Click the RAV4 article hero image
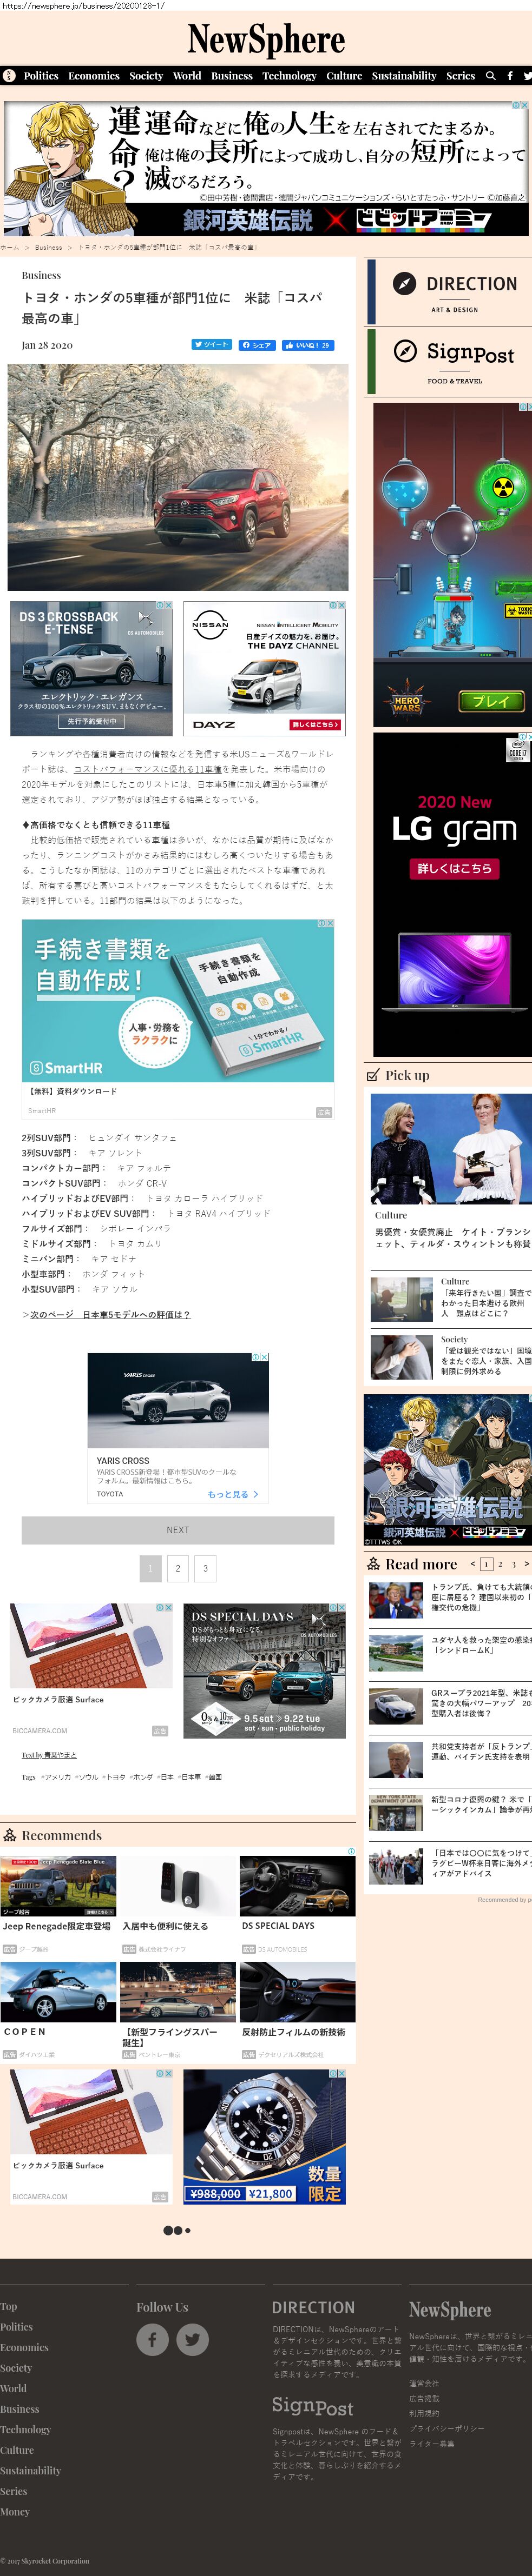532x2576 pixels. (x=178, y=477)
